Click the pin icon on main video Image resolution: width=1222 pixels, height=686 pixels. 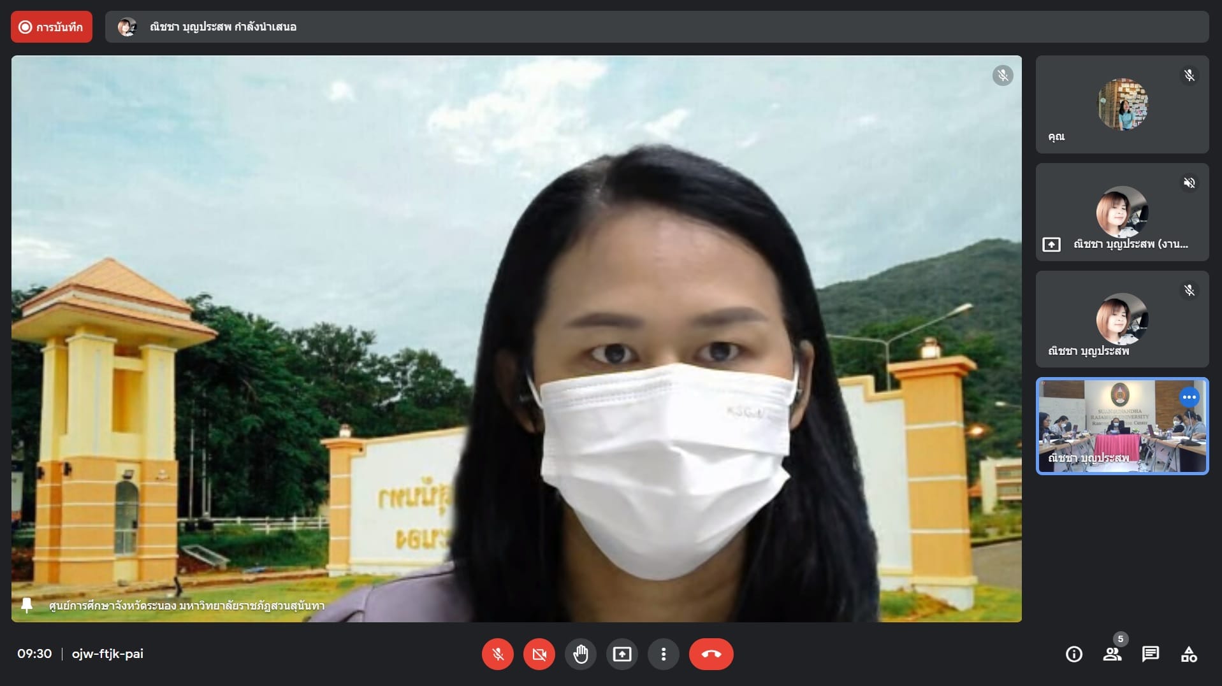(x=27, y=605)
